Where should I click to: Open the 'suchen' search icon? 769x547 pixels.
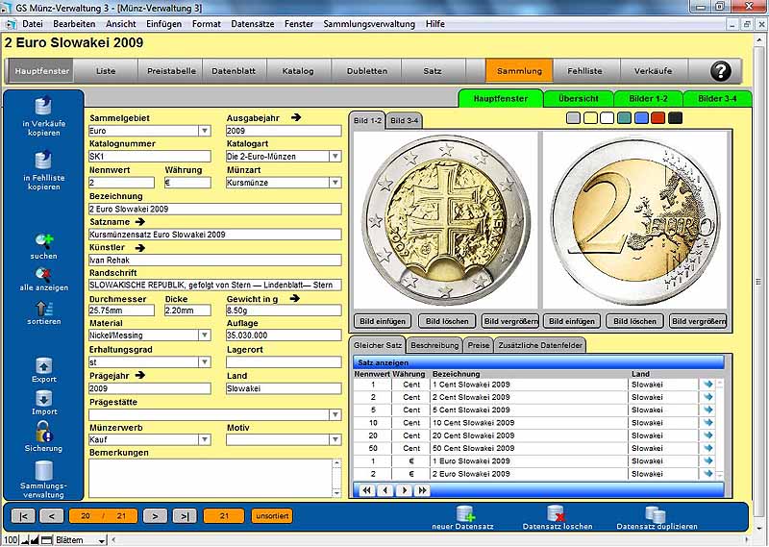coord(43,241)
